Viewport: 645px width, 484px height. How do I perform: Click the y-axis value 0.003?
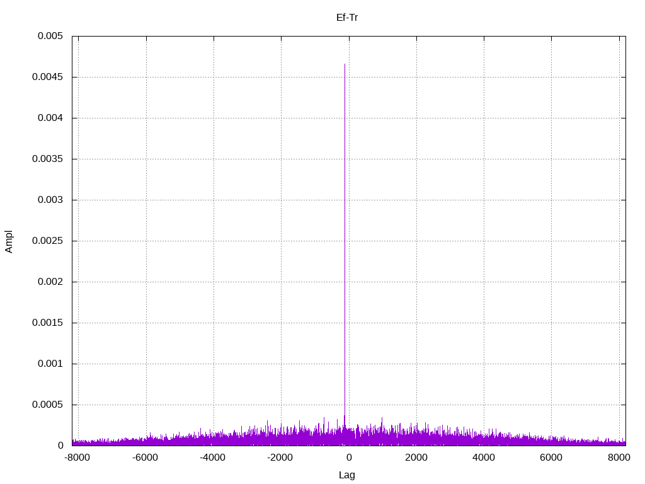[x=50, y=200]
